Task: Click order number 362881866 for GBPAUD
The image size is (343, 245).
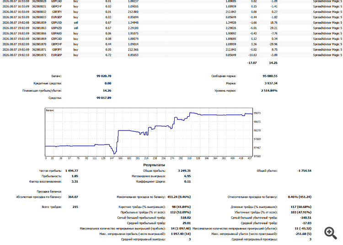Action: tap(39, 33)
